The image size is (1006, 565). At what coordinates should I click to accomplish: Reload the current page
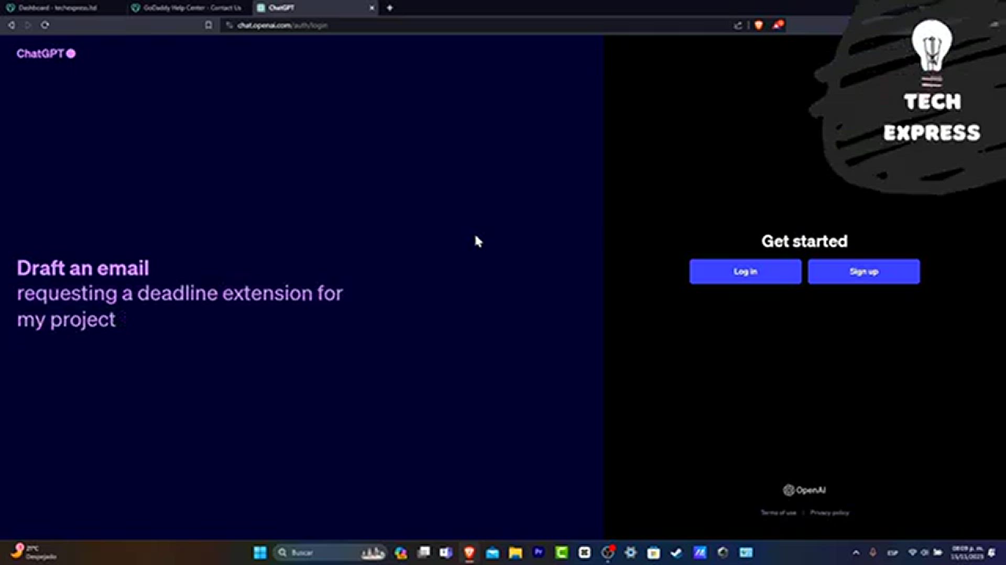[45, 25]
